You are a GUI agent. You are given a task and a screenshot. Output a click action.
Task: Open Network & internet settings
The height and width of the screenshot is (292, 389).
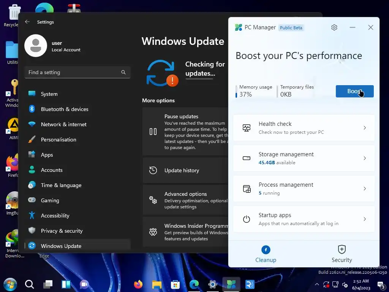[77, 124]
